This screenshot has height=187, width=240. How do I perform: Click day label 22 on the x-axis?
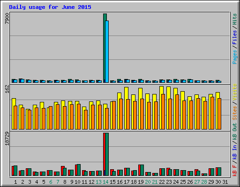[162, 182]
